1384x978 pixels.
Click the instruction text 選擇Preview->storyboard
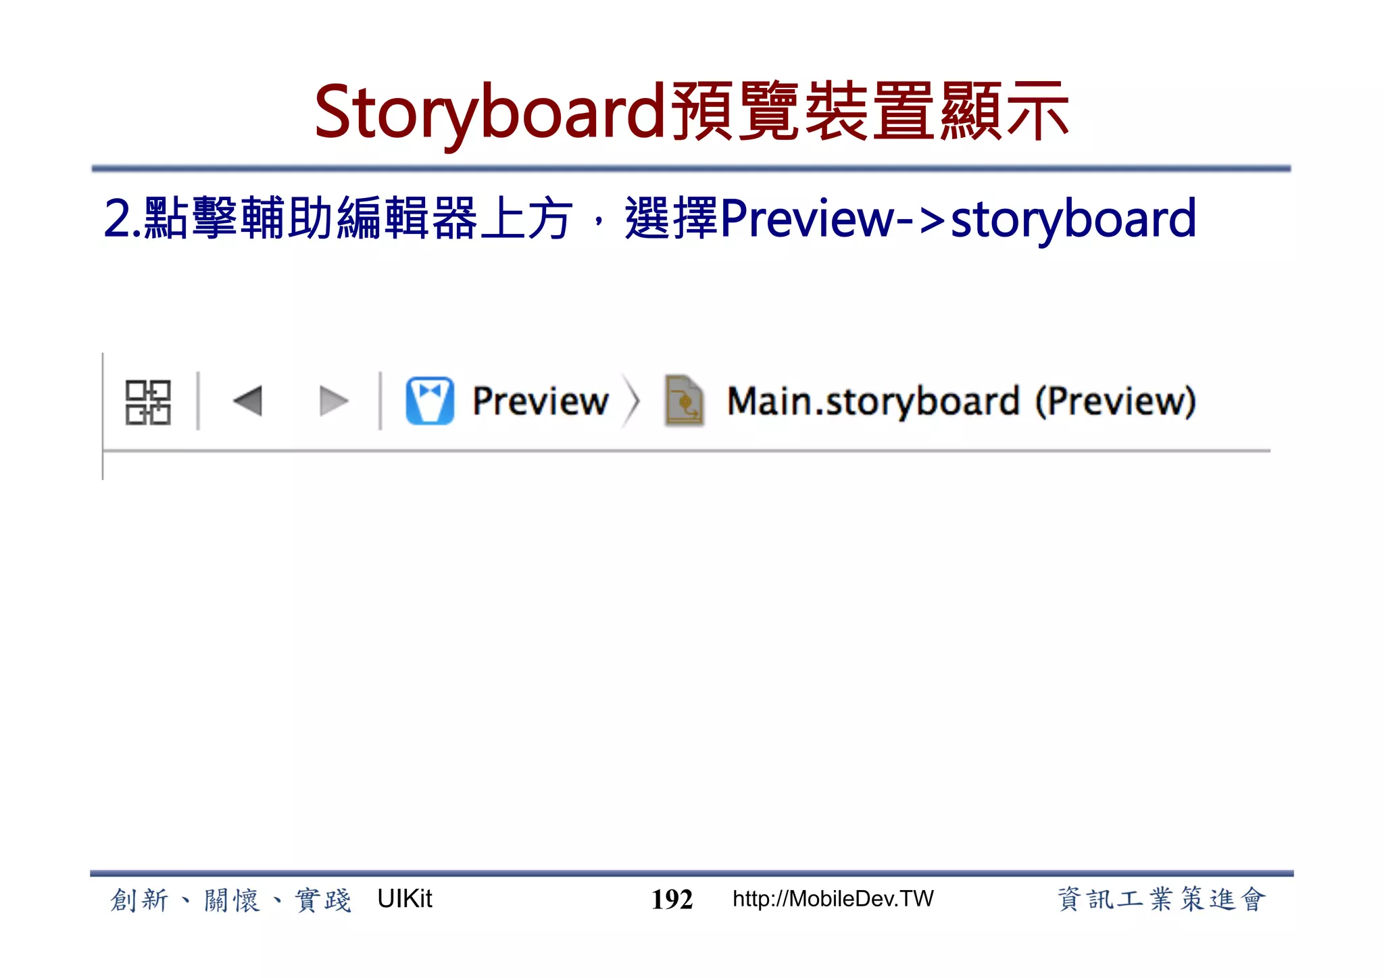point(910,218)
